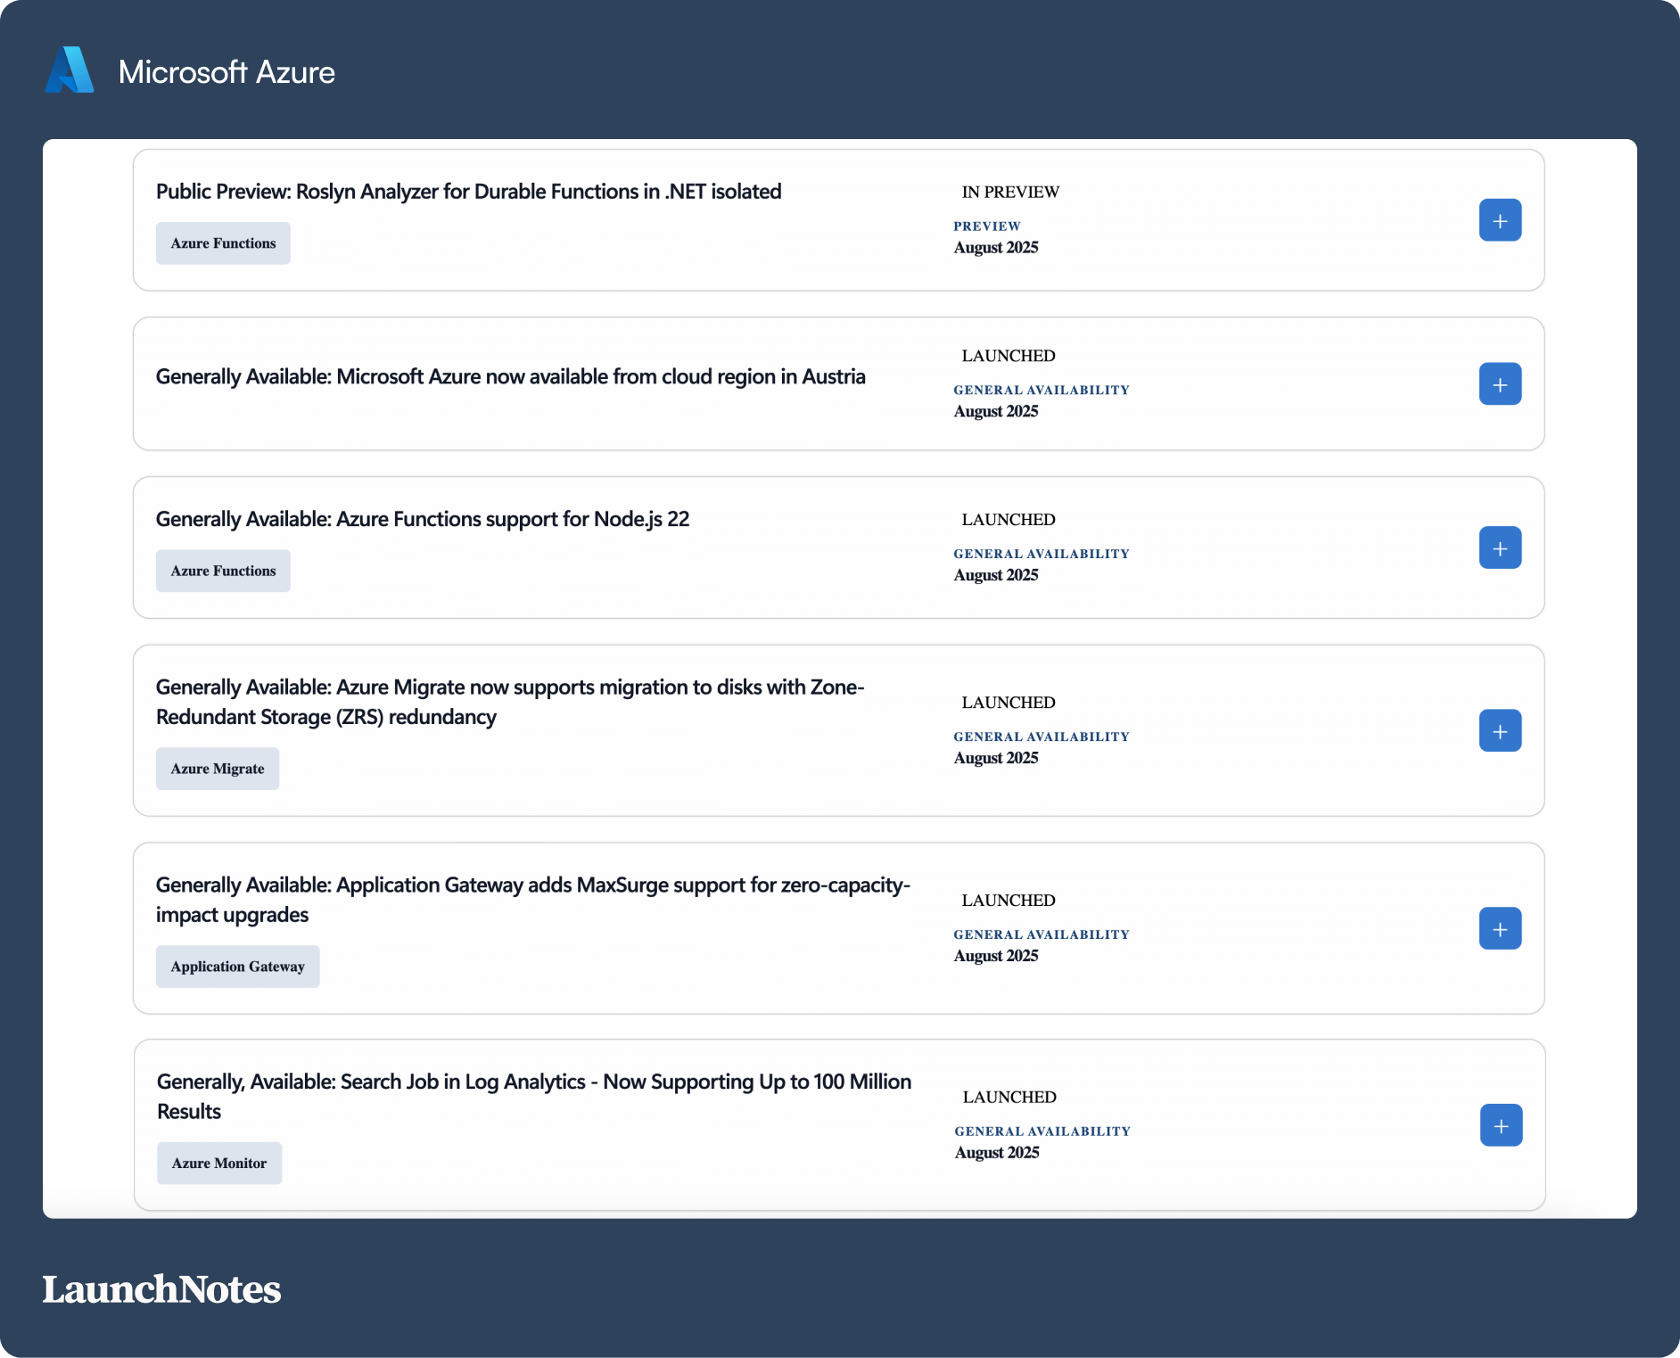The image size is (1680, 1358).
Task: Click Azure Functions tag under Node.js 22
Action: pyautogui.click(x=223, y=571)
